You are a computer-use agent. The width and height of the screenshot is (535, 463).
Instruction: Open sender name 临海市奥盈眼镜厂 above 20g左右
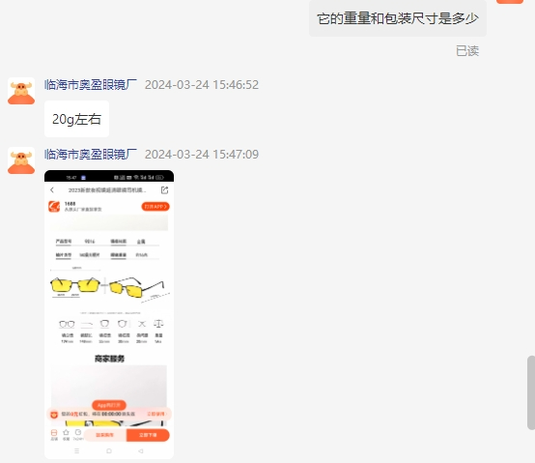(91, 85)
